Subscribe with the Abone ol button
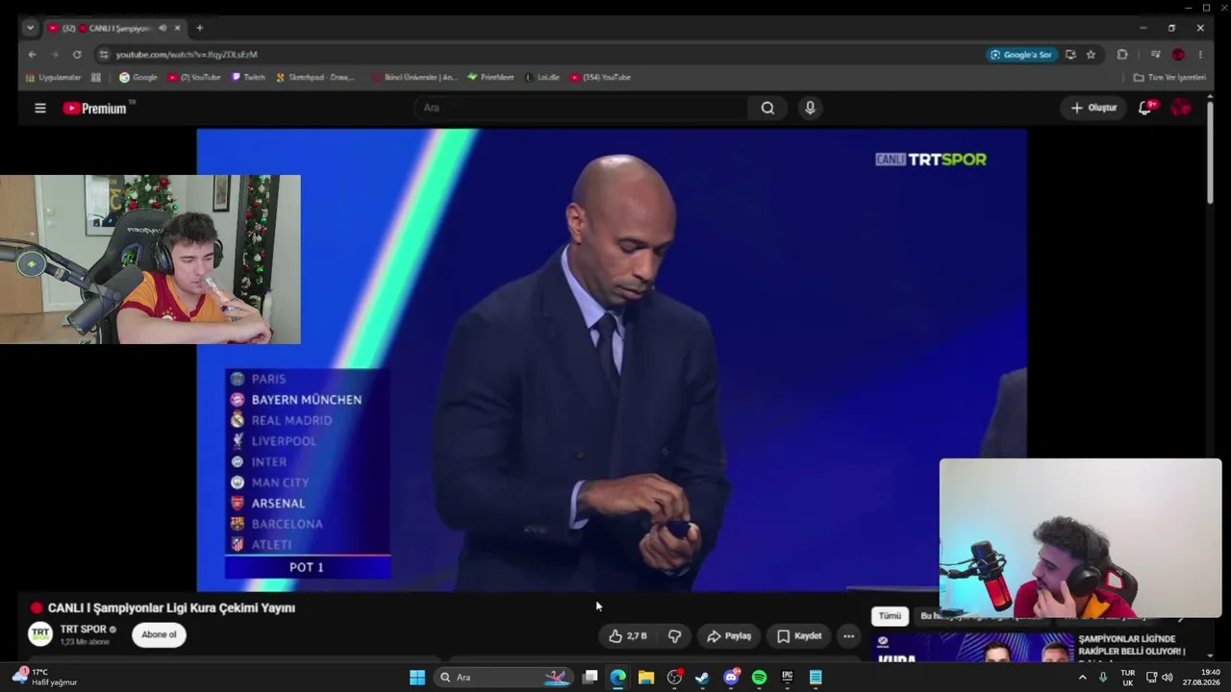This screenshot has height=692, width=1231. (160, 634)
